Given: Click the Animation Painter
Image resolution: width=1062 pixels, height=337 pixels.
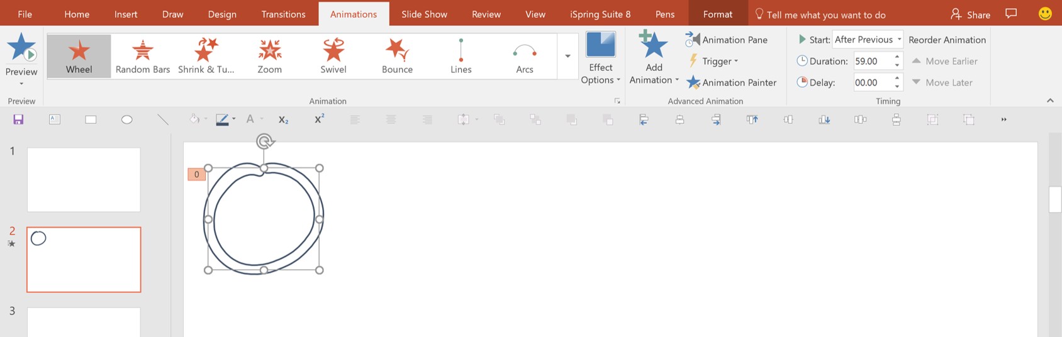Looking at the screenshot, I should (731, 82).
